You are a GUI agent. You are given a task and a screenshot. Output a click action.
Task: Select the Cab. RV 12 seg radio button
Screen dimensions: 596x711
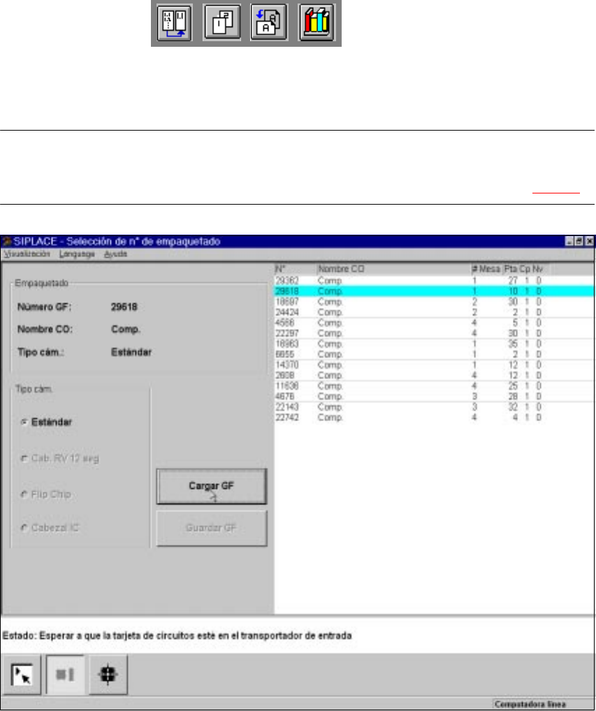click(24, 458)
